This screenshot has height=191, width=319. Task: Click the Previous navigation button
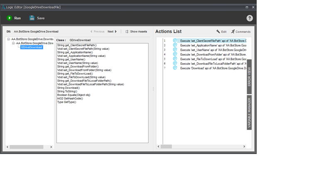coord(97,32)
